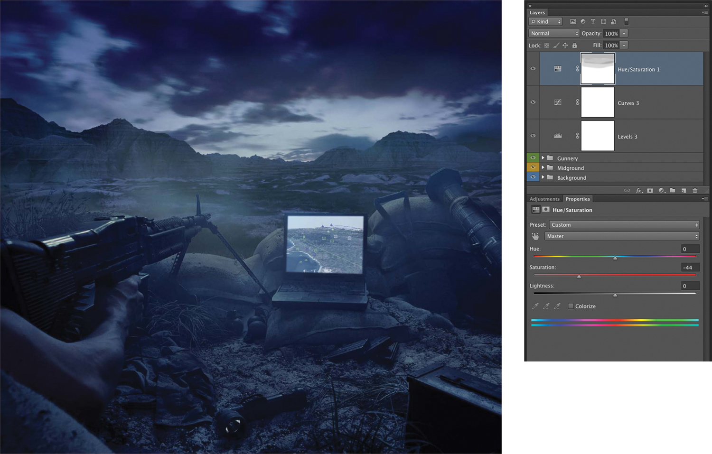Click the Lightness value field

click(690, 286)
